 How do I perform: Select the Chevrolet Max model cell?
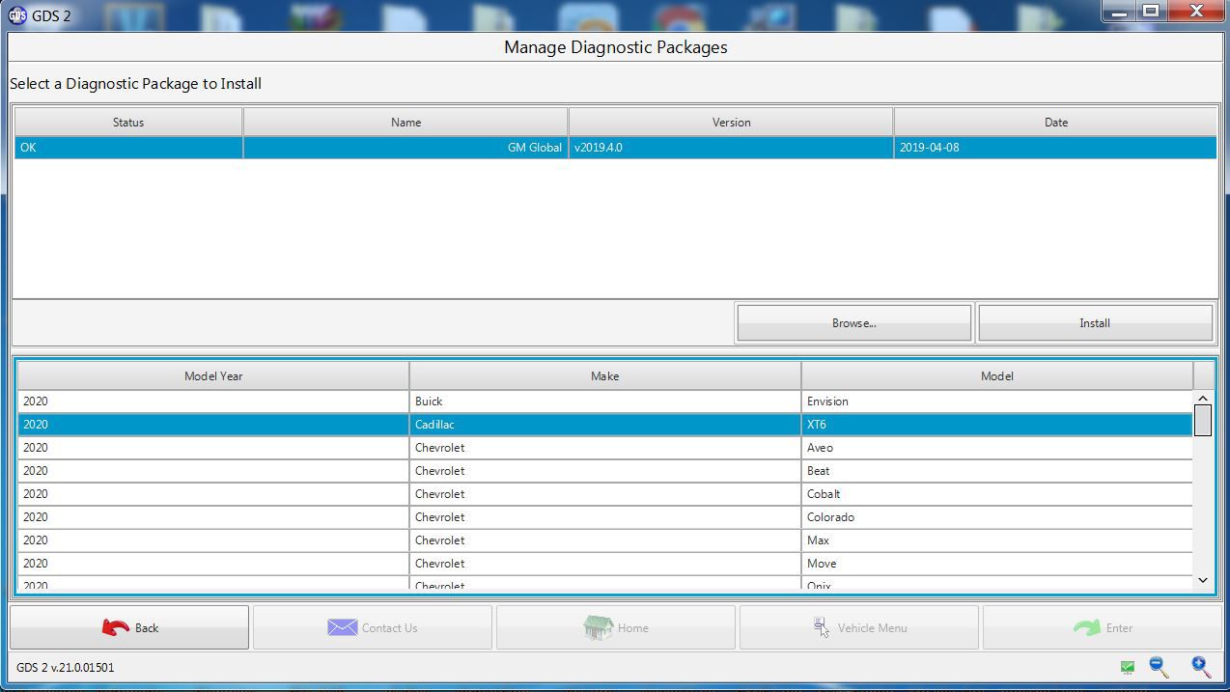(997, 540)
